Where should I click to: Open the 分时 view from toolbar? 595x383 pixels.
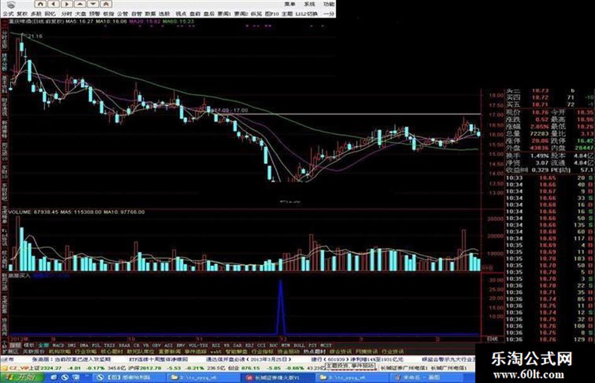click(x=67, y=14)
